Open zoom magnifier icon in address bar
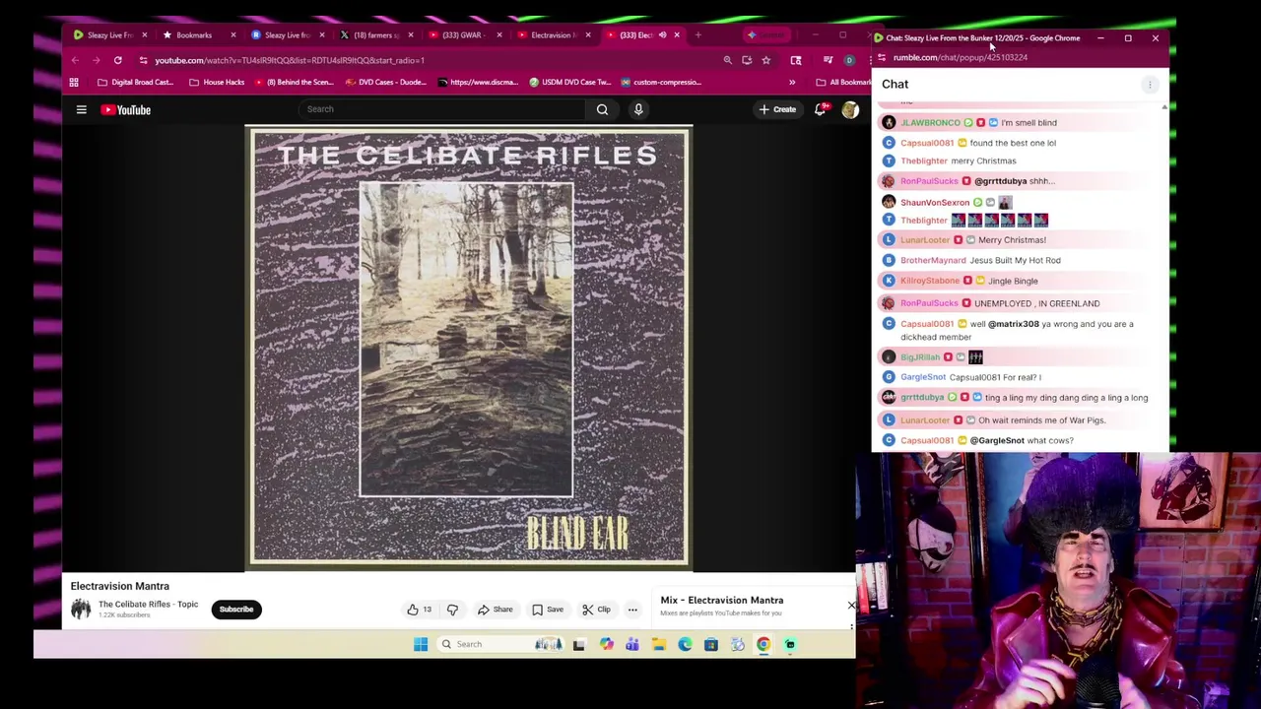 point(728,60)
